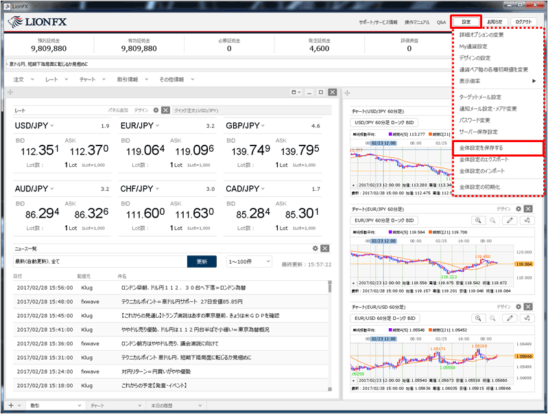Expand the その他情報 menu

[x=176, y=80]
